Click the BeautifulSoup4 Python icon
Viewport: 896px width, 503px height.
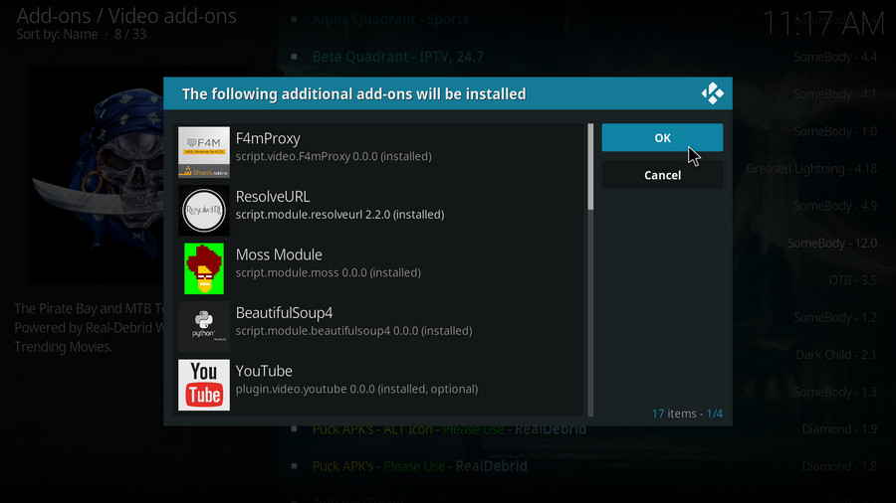pos(204,326)
